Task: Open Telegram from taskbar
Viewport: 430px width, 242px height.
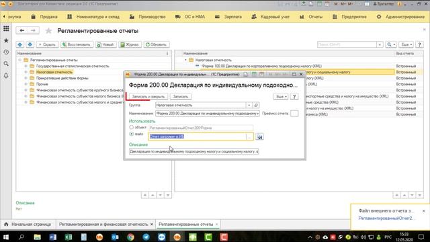Action: (146, 237)
